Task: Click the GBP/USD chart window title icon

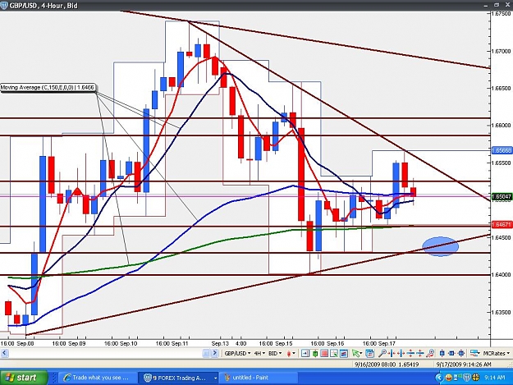Action: (x=4, y=6)
